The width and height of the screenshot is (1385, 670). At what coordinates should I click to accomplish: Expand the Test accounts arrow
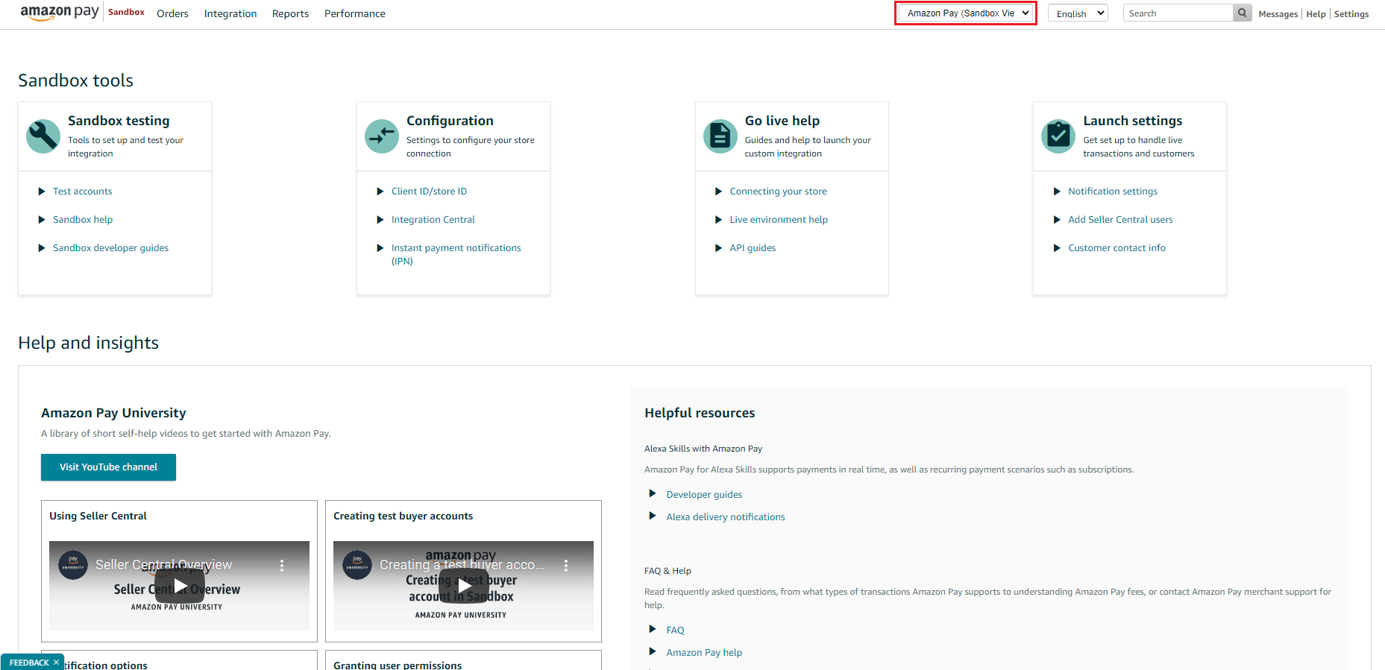point(42,192)
